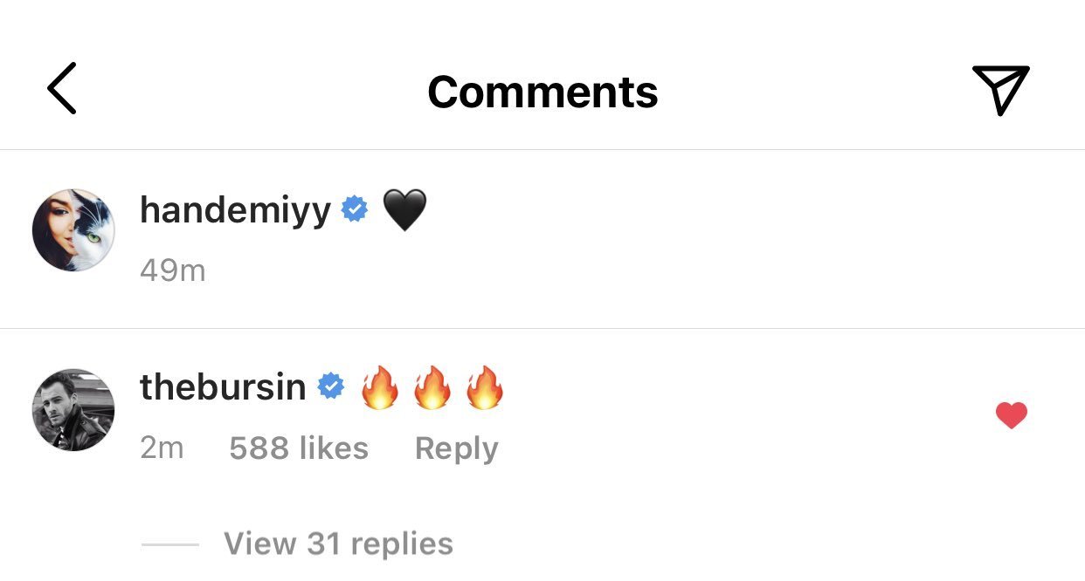The height and width of the screenshot is (581, 1085).
Task: Click the Comments header title
Action: point(542,92)
